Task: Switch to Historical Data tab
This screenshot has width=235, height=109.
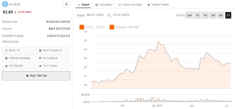Action: pyautogui.click(x=130, y=5)
